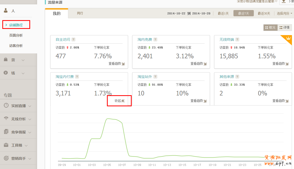Open 页面分析 in the sidebar
This screenshot has height=169, width=294.
[16, 35]
